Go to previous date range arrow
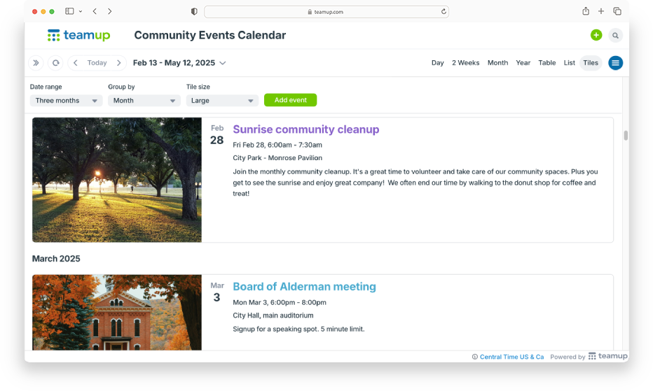This screenshot has width=653, height=391. click(76, 63)
